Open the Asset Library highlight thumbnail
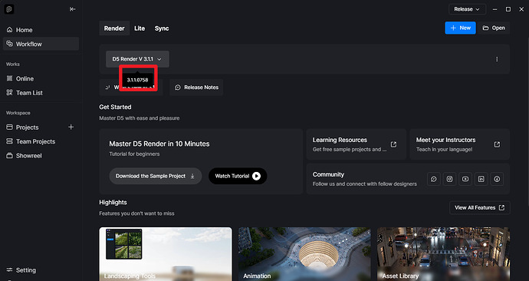Screen dimensions: 529x281 [x=443, y=254]
